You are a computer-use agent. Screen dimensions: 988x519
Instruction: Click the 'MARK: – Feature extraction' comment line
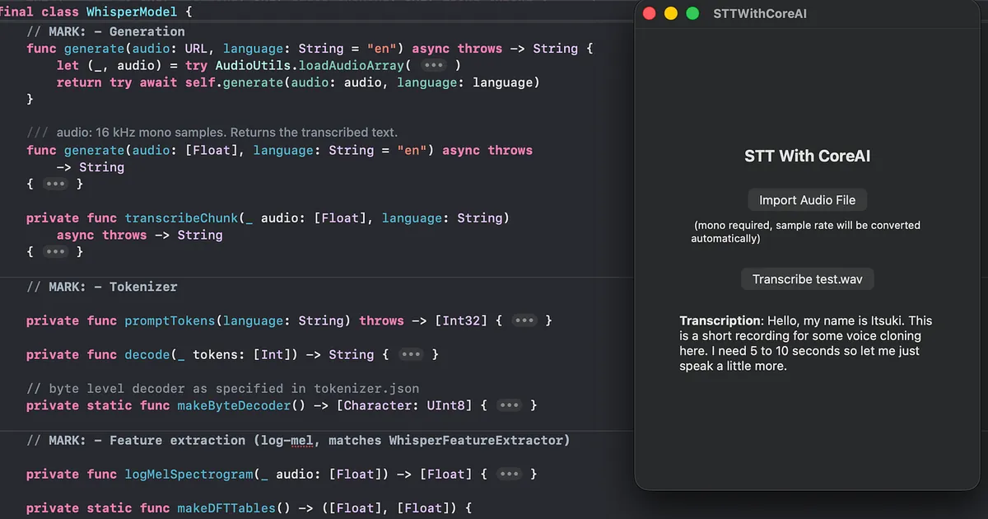point(298,440)
